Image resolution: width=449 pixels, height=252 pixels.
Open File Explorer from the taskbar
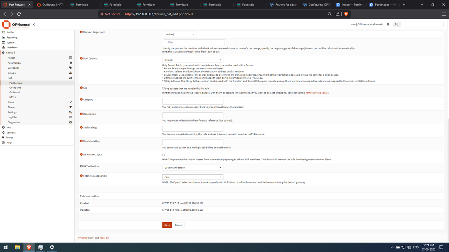pos(17,247)
